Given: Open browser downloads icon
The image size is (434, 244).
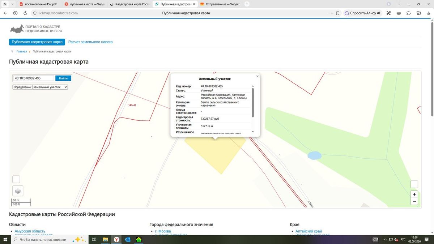Looking at the screenshot, I should tap(428, 13).
